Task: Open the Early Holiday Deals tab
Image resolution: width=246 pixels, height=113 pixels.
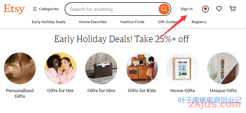Action: click(x=49, y=22)
